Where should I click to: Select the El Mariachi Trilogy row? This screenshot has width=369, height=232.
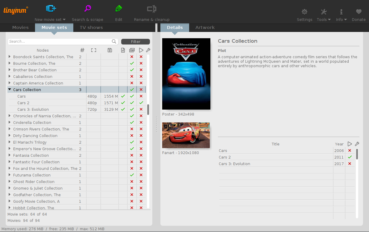point(77,142)
